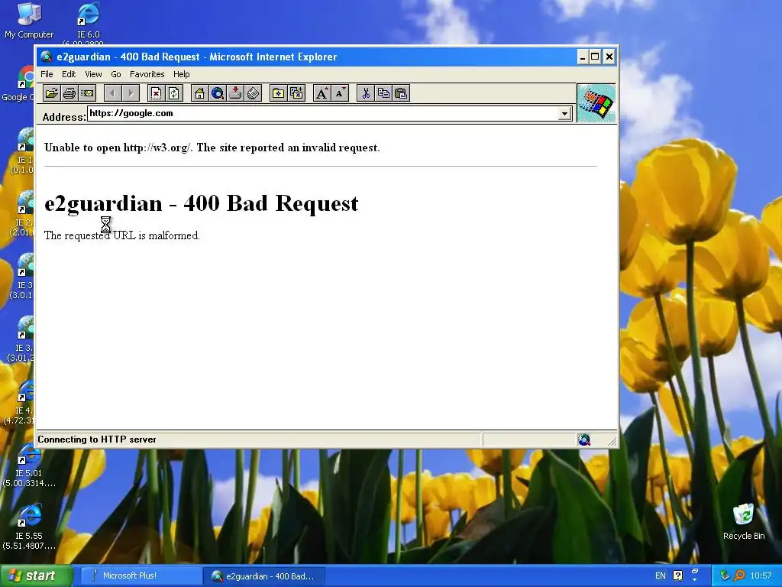Expand the Address bar dropdown arrow
The width and height of the screenshot is (782, 587).
(x=564, y=114)
